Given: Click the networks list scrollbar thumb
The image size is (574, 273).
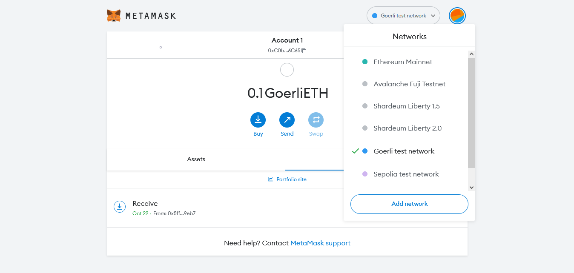Looking at the screenshot, I should coord(471,113).
